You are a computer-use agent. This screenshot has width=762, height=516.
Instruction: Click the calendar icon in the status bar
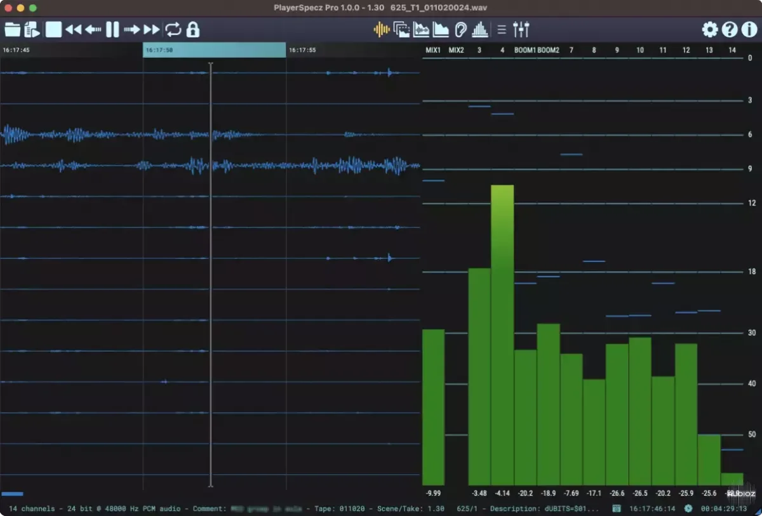pos(617,508)
